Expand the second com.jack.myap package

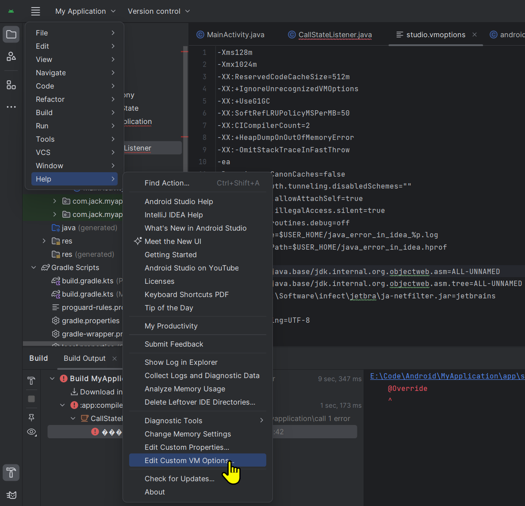click(54, 214)
